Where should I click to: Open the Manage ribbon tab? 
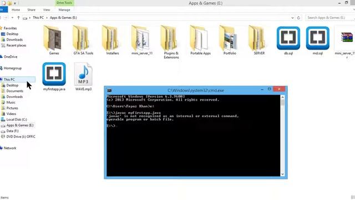pyautogui.click(x=64, y=10)
